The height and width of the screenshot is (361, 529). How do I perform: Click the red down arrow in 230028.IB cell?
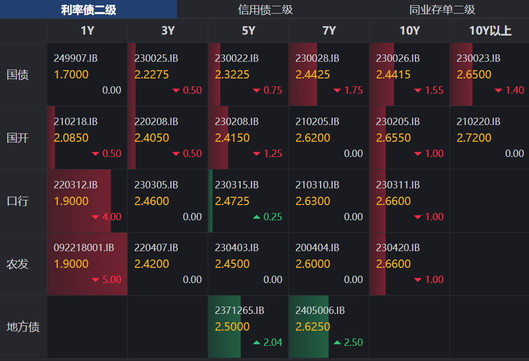(337, 91)
